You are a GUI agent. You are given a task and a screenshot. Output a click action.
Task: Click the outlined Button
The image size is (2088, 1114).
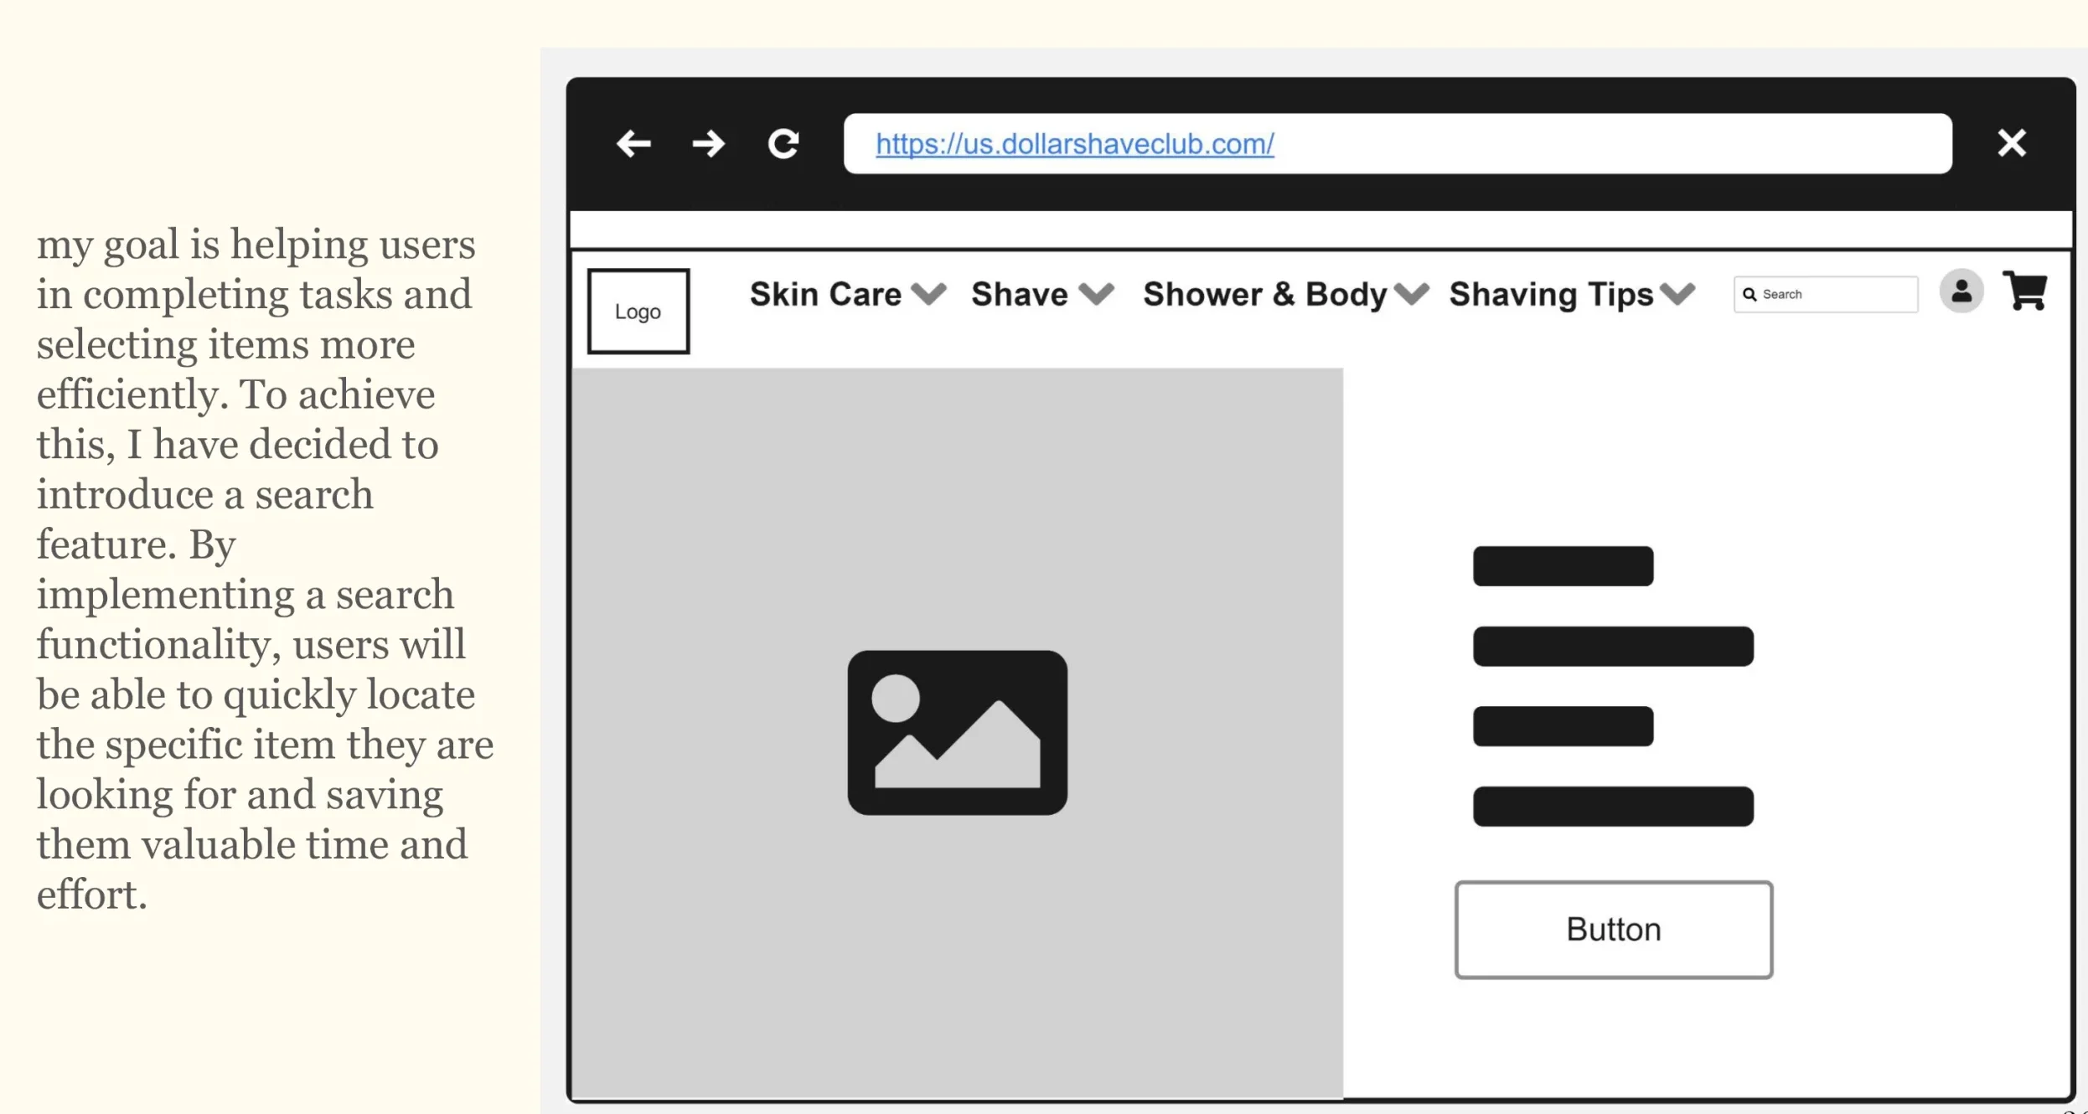tap(1613, 930)
